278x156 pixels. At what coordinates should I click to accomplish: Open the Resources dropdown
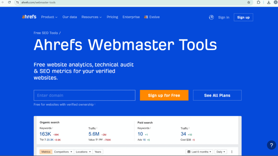coord(91,17)
